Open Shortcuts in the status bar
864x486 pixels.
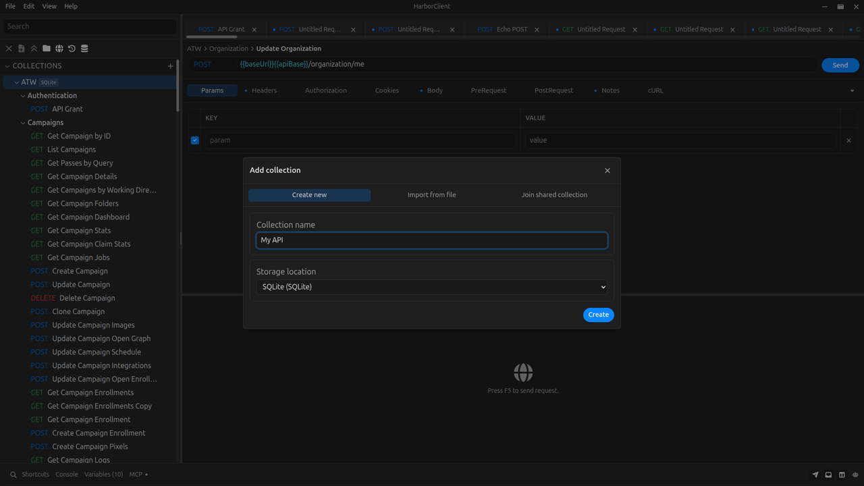35,475
